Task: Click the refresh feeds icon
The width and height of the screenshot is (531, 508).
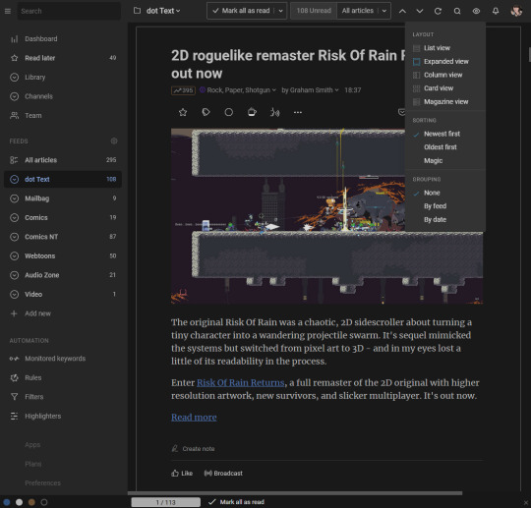Action: click(x=438, y=11)
